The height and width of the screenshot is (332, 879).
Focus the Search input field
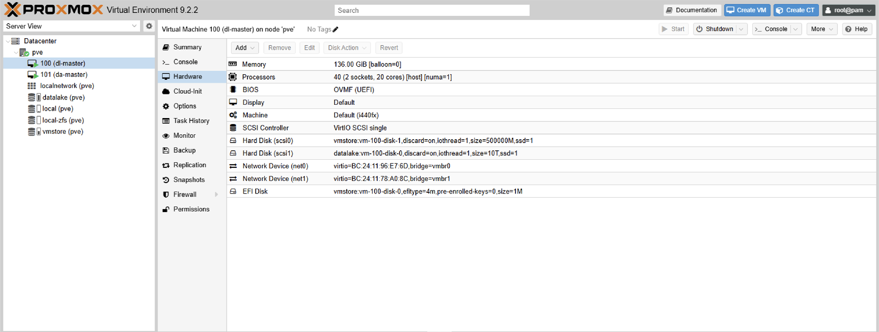[432, 10]
